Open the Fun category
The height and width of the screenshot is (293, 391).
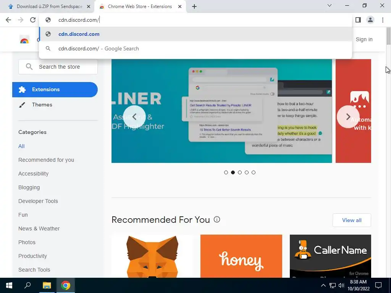tap(23, 215)
